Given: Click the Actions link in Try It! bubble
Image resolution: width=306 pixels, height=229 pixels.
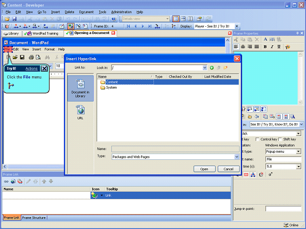Looking at the screenshot, I should [32, 69].
